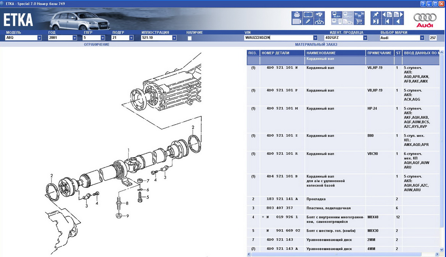This screenshot has width=446, height=257.
Task: Click the НАИМЕНОВАНИЕ column header
Action: click(x=335, y=53)
